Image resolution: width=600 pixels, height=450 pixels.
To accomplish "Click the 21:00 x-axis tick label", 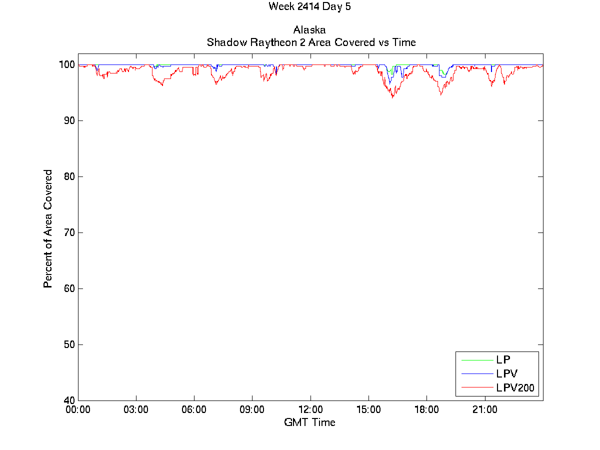I will point(484,410).
